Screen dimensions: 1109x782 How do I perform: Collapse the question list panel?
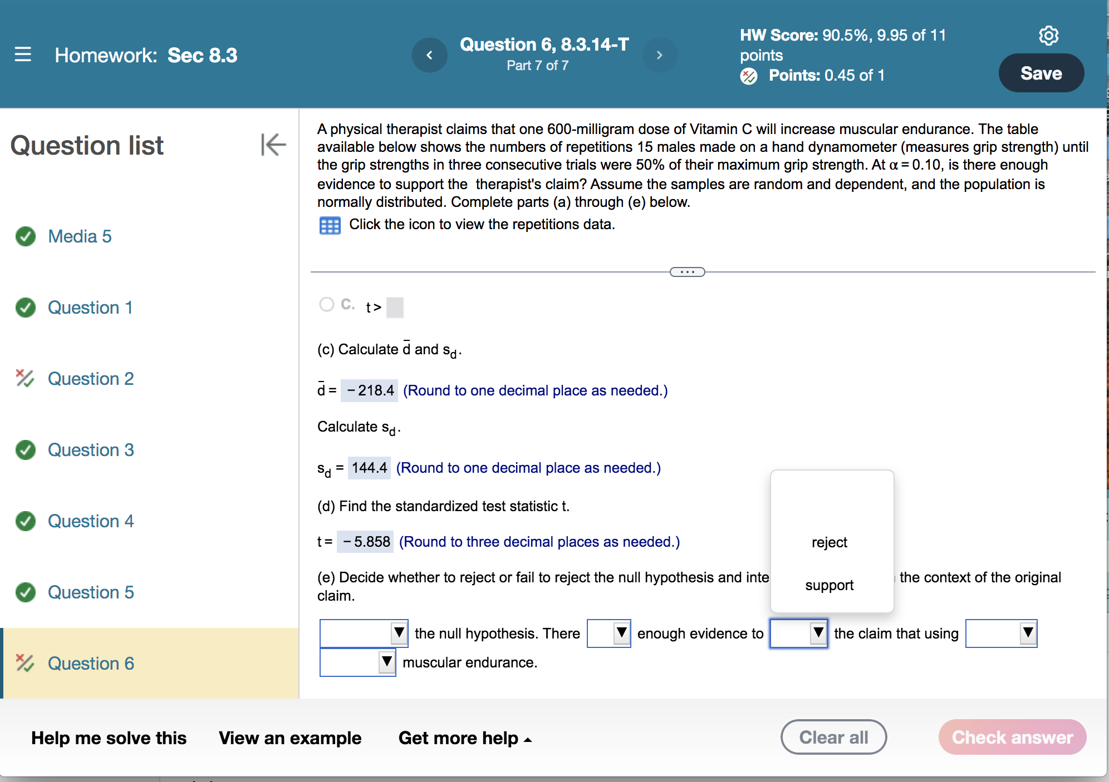click(273, 145)
